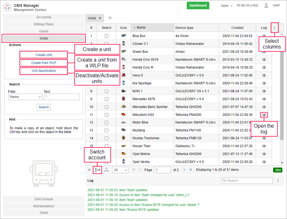Click the filter Text input field
Screen dimensions: 287x219
pyautogui.click(x=62, y=97)
